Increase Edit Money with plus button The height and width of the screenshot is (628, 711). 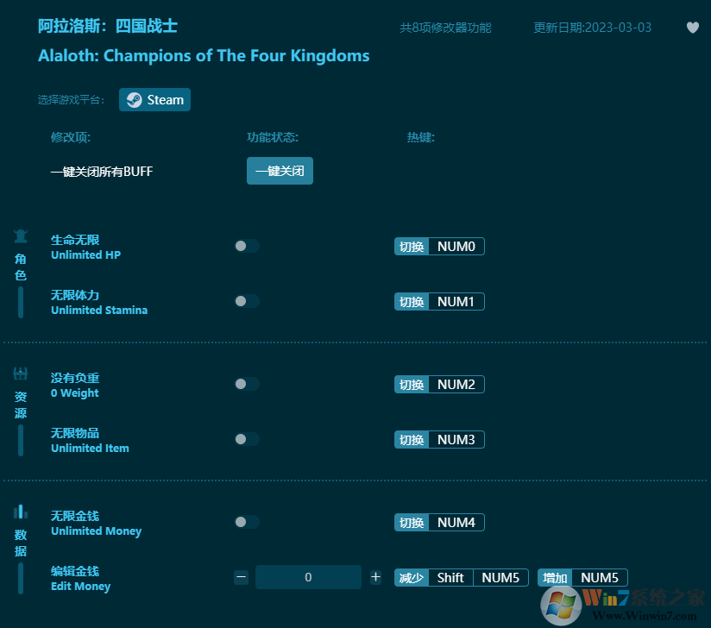coord(375,578)
